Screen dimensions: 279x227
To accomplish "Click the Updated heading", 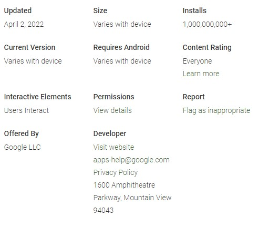I will click(18, 11).
